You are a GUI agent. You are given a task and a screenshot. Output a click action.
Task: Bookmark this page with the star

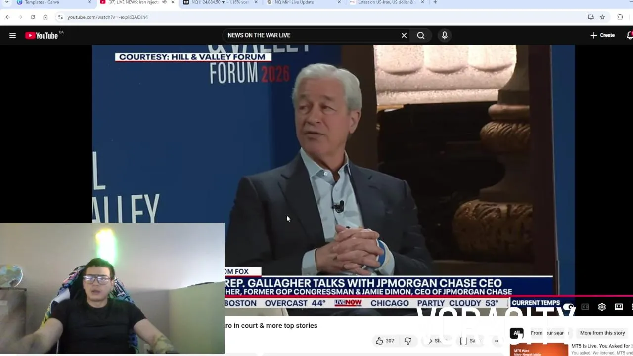602,17
